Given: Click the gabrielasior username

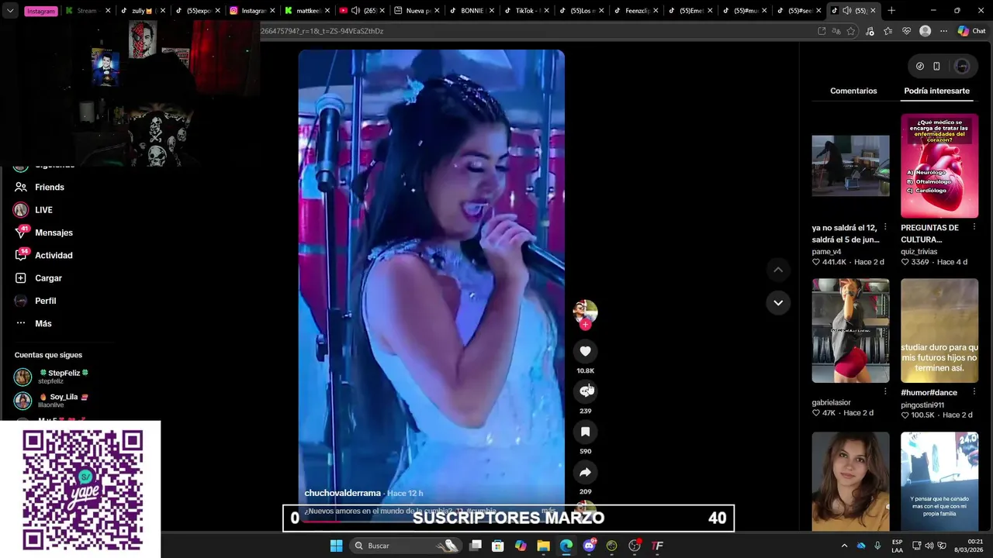Looking at the screenshot, I should [x=831, y=403].
